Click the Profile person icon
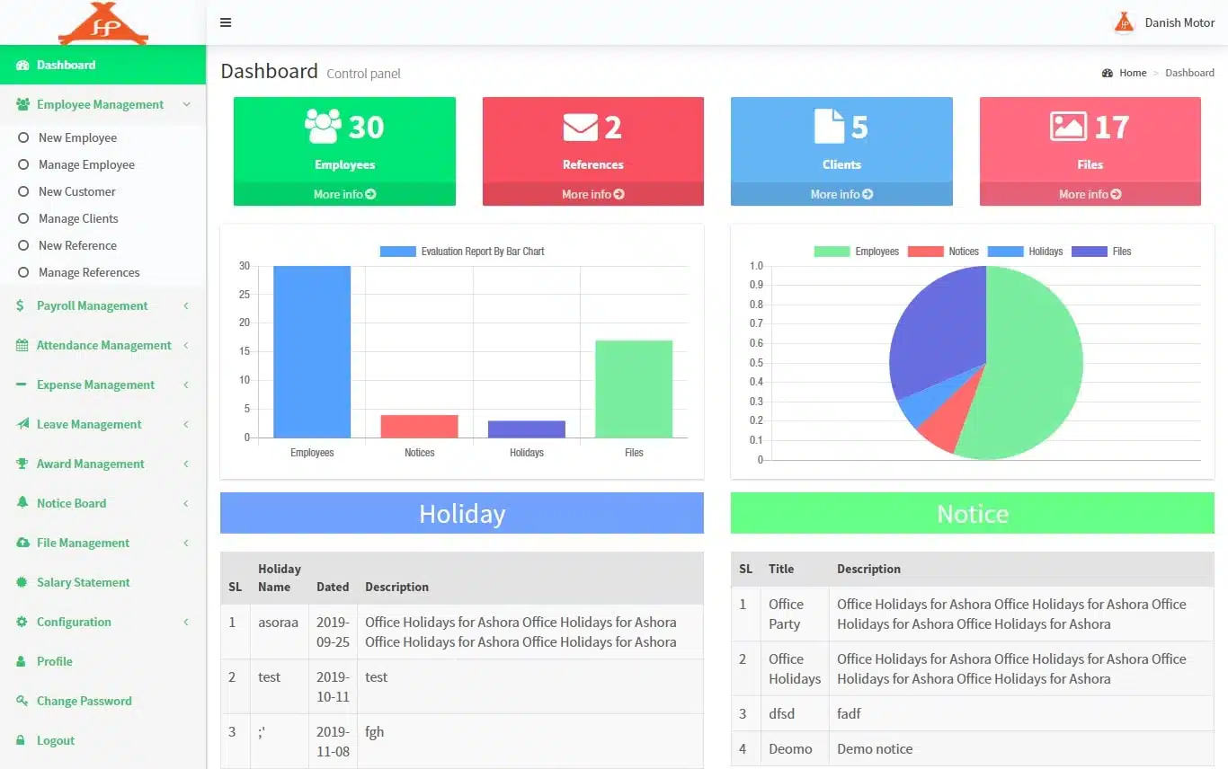The height and width of the screenshot is (769, 1228). pos(21,661)
